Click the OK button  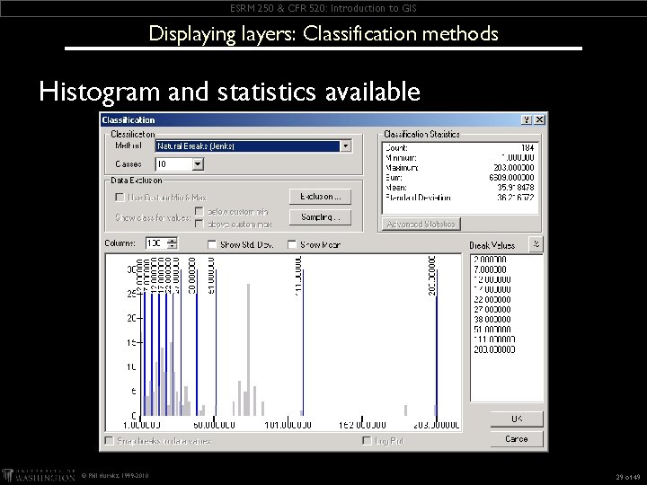(517, 419)
